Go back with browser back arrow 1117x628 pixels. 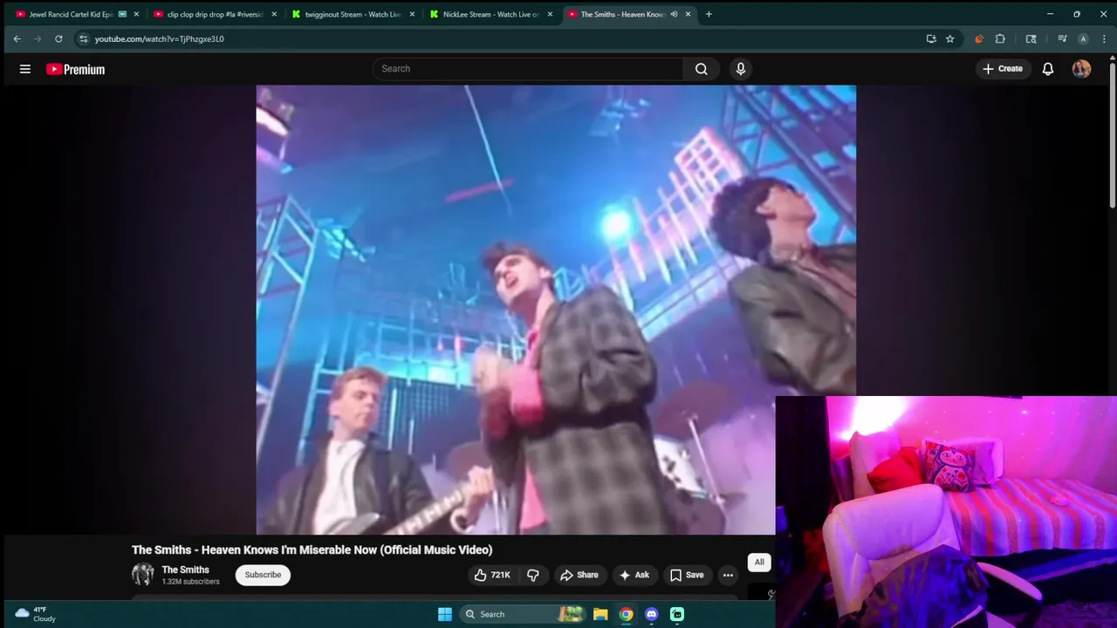pyautogui.click(x=17, y=38)
